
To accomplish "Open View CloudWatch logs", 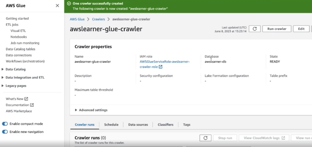I will coord(264,138).
